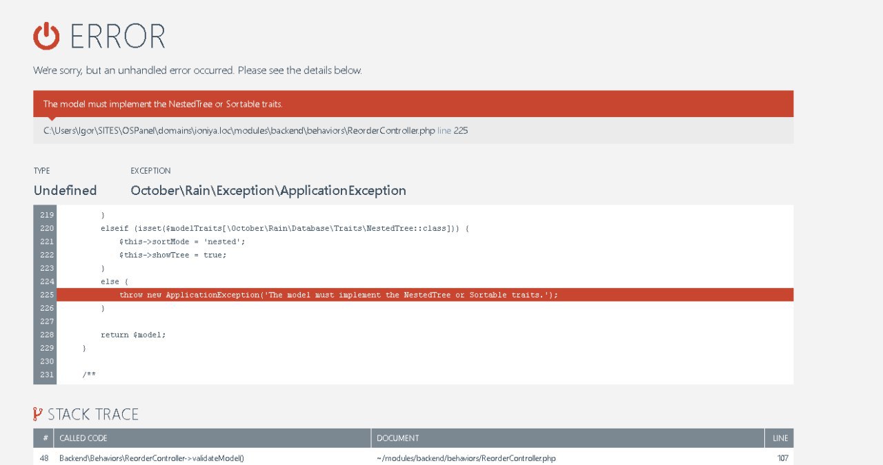Click code line with elseif isset modelTraits

click(285, 228)
